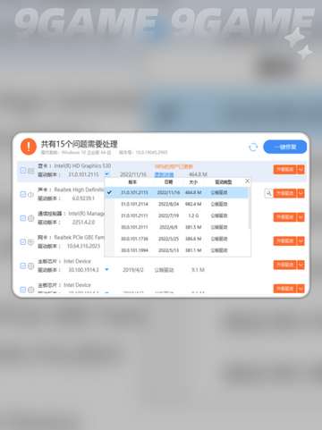The height and width of the screenshot is (430, 322).
Task: Select version 30.0.101.1736 dated 2022/5/25
Action: point(176,239)
